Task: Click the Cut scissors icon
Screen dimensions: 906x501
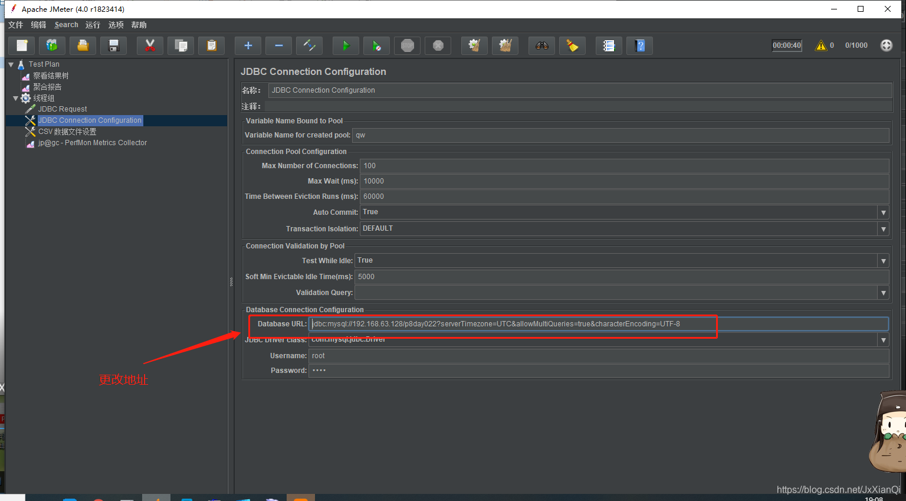Action: pos(150,45)
